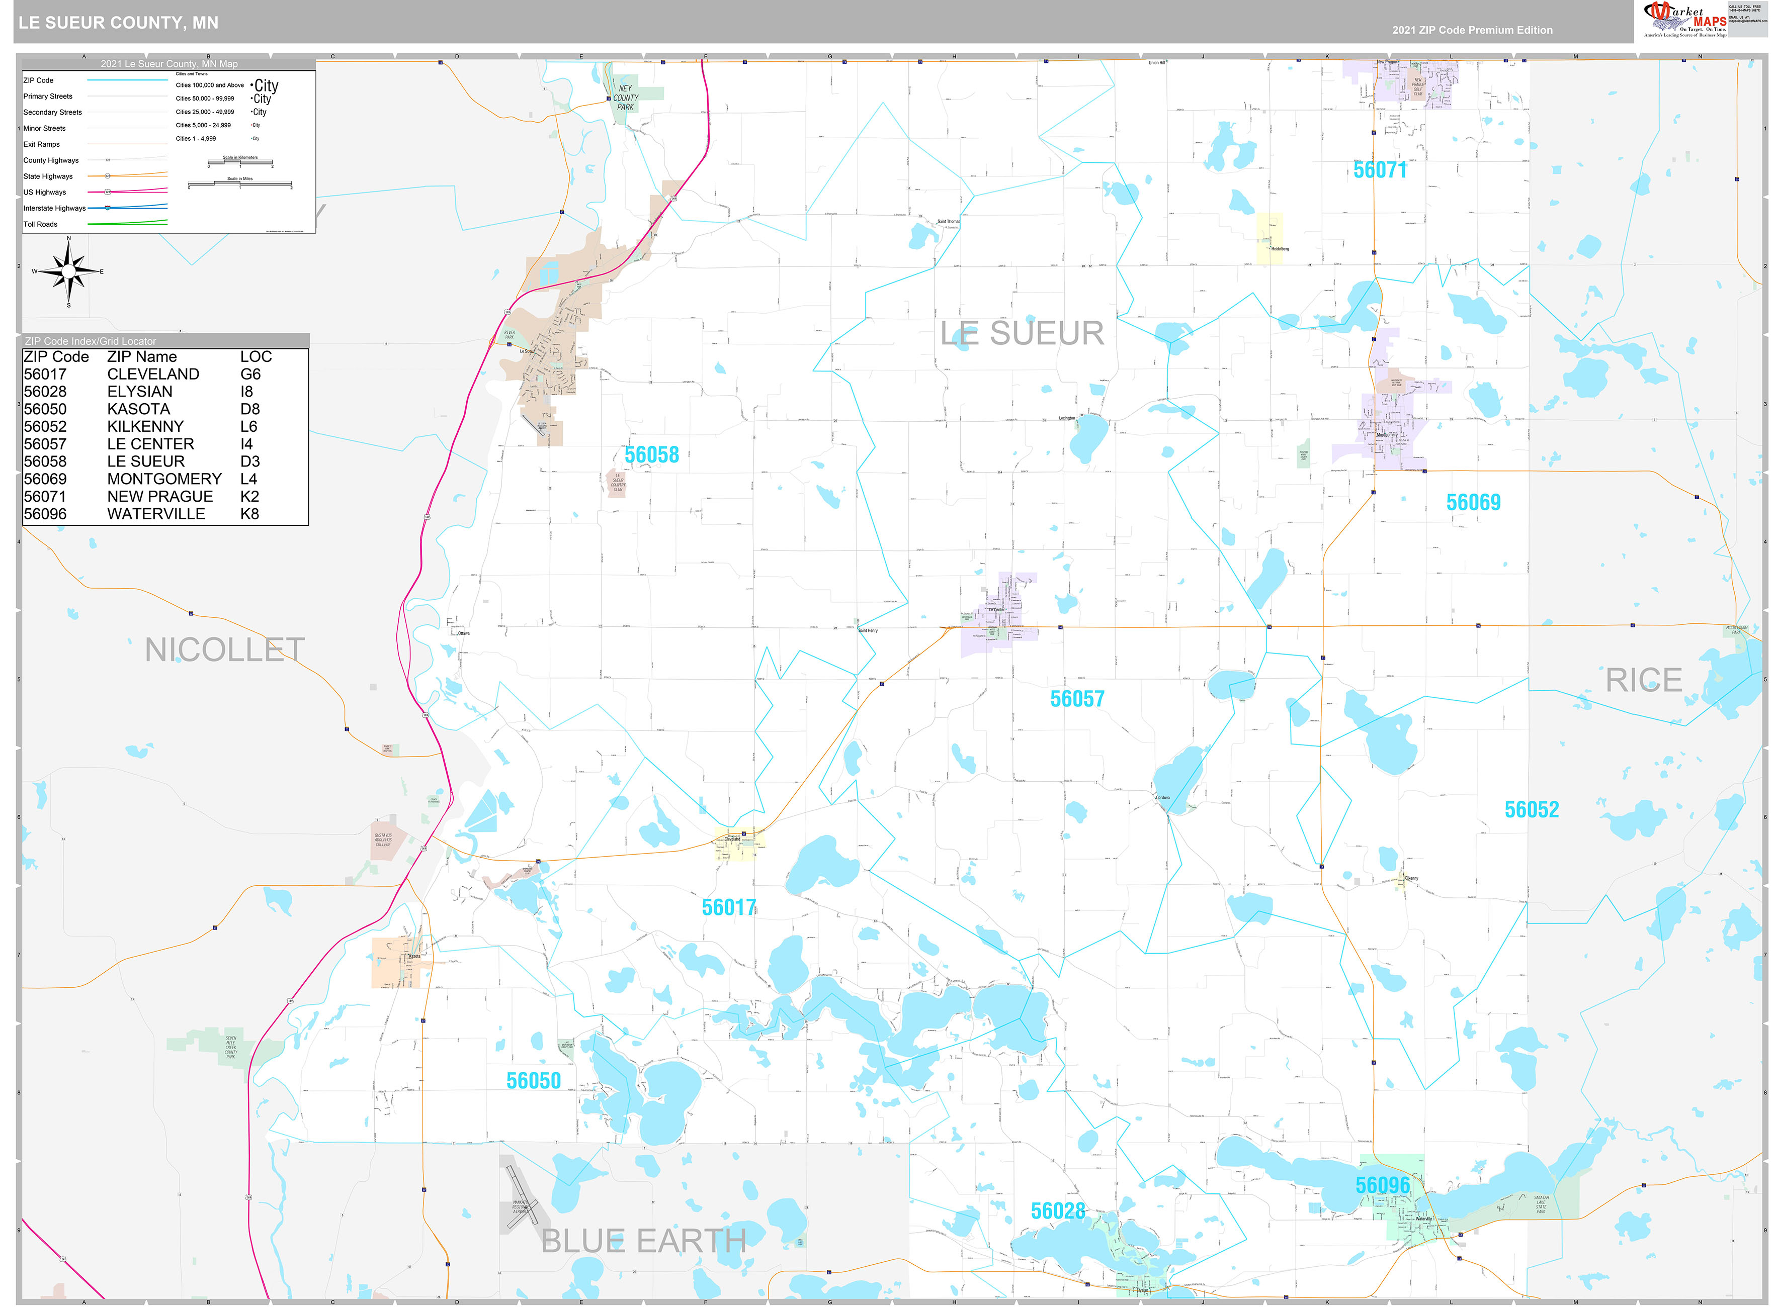This screenshot has width=1777, height=1307.
Task: Click the toll-free number 1-888-434-MAPS
Action: click(x=1746, y=10)
